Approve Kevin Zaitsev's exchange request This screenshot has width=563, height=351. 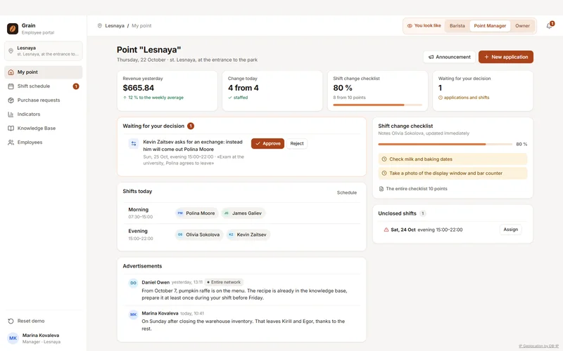pyautogui.click(x=267, y=144)
